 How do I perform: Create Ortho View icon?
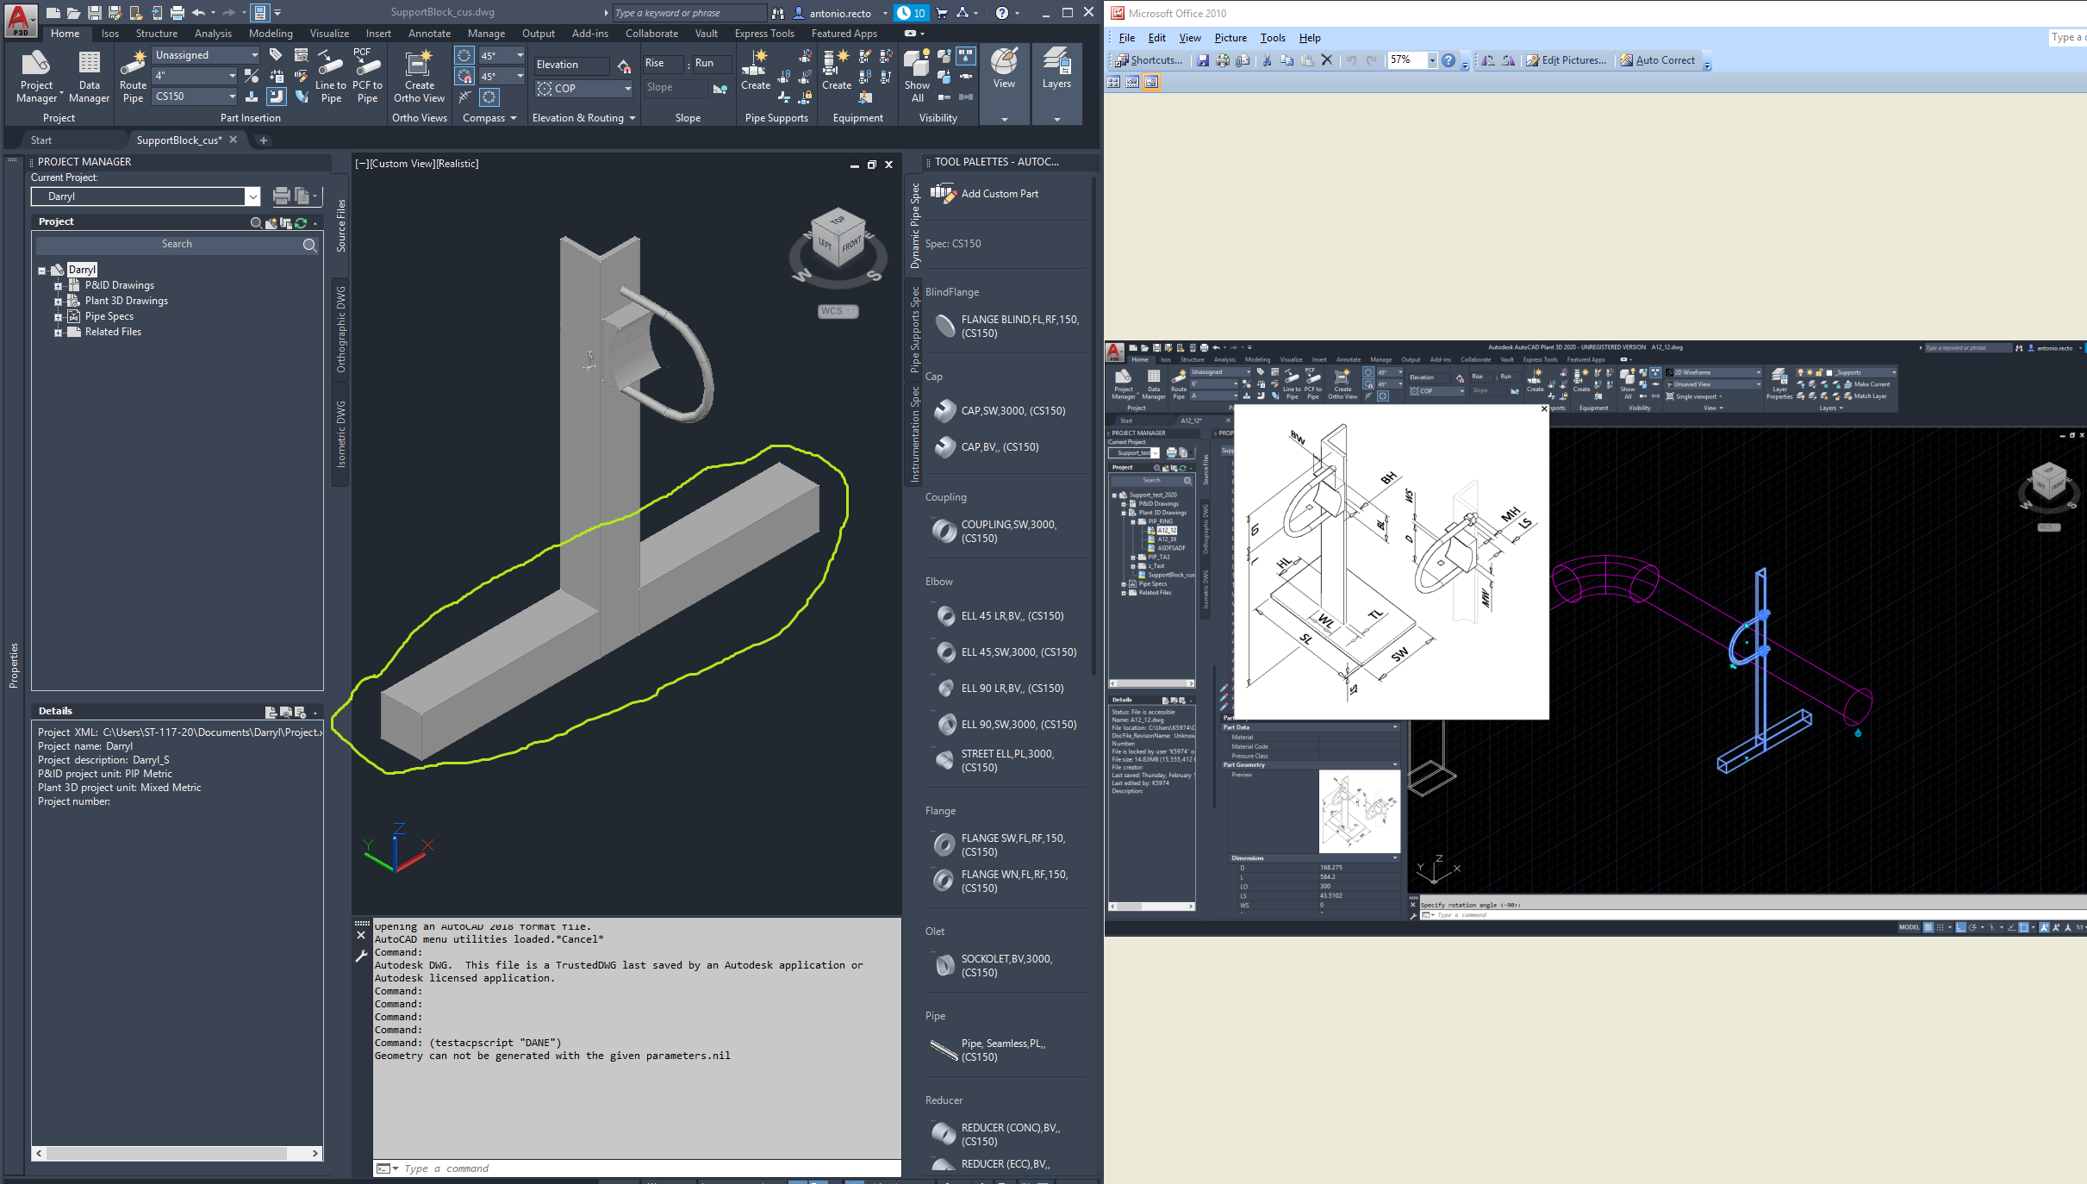[x=419, y=76]
